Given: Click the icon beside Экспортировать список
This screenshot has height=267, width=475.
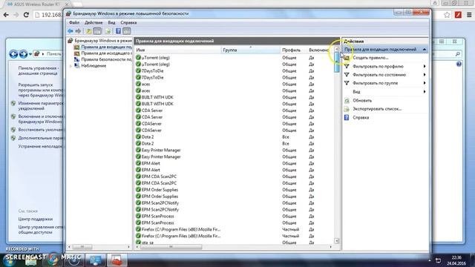Looking at the screenshot, I should click(x=347, y=109).
